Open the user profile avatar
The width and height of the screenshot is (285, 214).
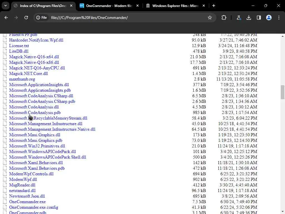[269, 18]
